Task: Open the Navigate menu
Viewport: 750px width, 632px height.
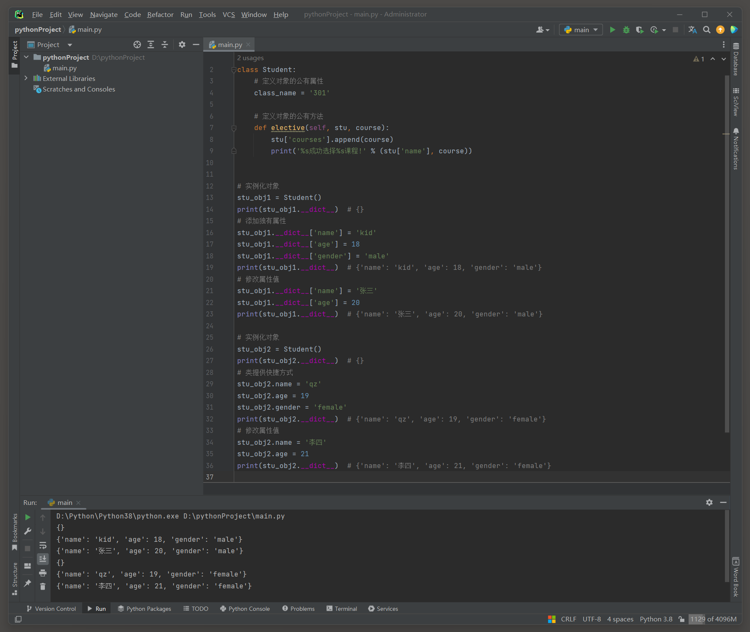Action: (104, 14)
